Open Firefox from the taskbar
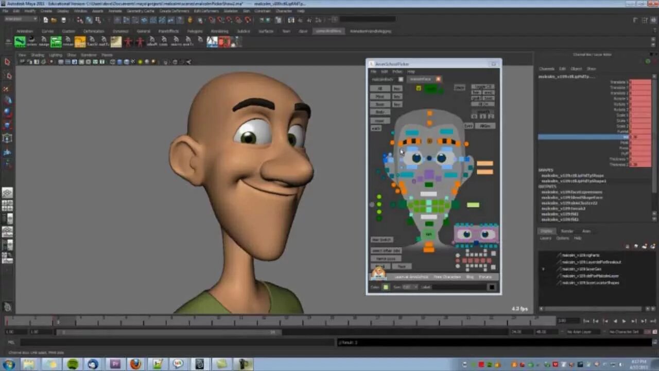 tap(135, 364)
